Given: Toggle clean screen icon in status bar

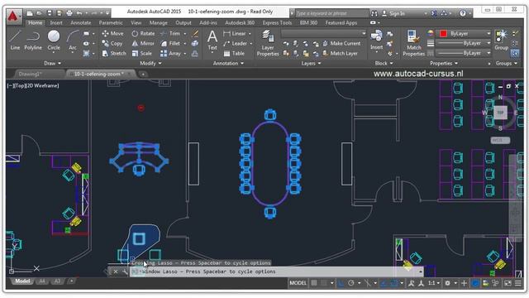Looking at the screenshot, I should (508, 283).
